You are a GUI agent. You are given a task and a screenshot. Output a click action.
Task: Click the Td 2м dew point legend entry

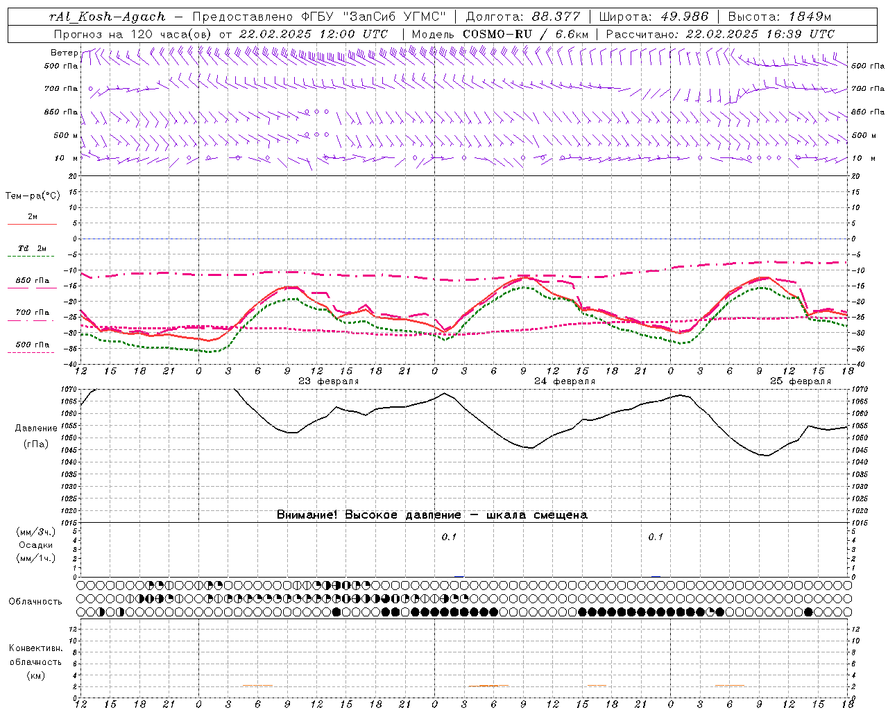[x=32, y=248]
